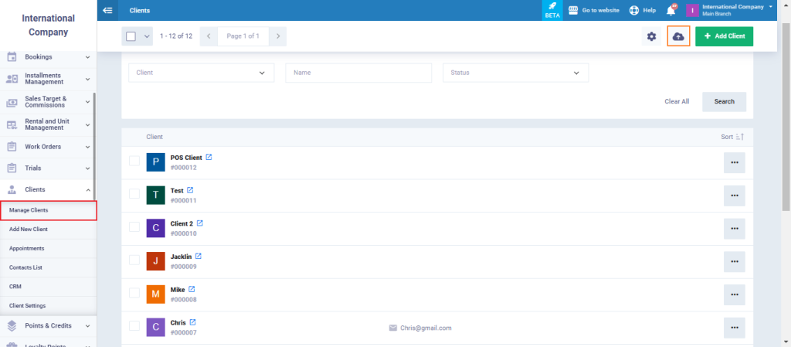Click the Sort icon in list header
The width and height of the screenshot is (791, 347).
[739, 137]
